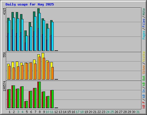Click day 24 on the x-axis
This screenshot has width=147, height=115.
pyautogui.click(x=108, y=112)
